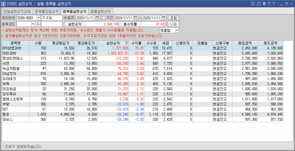Click the 조회 search button
The height and width of the screenshot is (151, 295).
pyautogui.click(x=174, y=18)
